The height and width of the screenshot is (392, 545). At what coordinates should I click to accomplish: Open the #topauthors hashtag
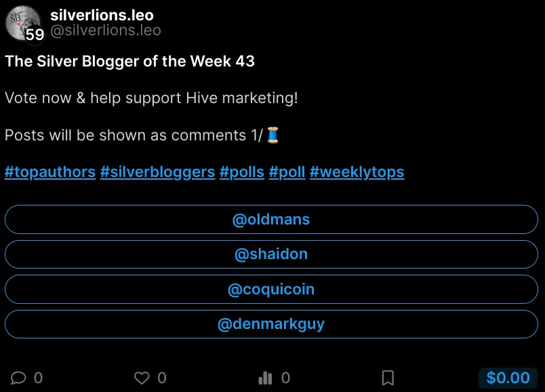[50, 172]
